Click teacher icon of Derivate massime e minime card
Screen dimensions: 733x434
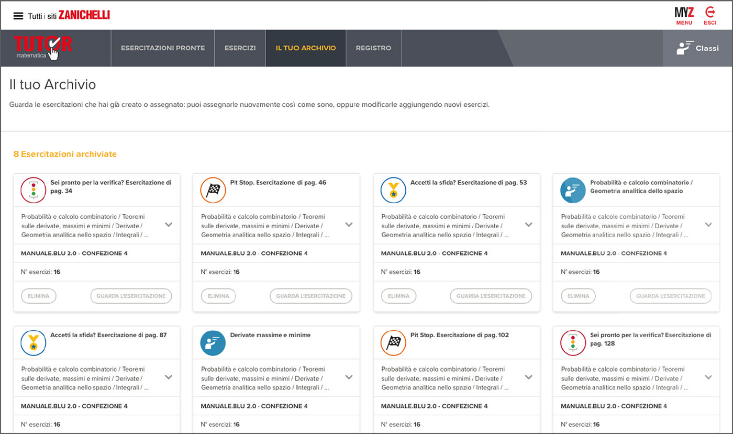213,343
